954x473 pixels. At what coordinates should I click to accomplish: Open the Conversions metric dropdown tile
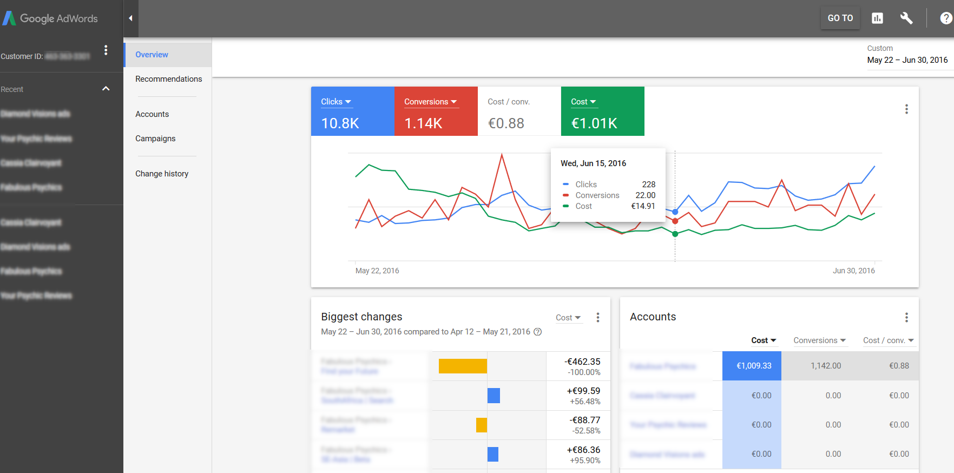pos(431,102)
